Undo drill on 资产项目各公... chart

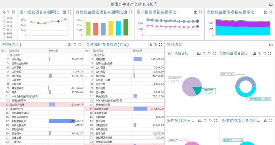pyautogui.click(x=210, y=120)
